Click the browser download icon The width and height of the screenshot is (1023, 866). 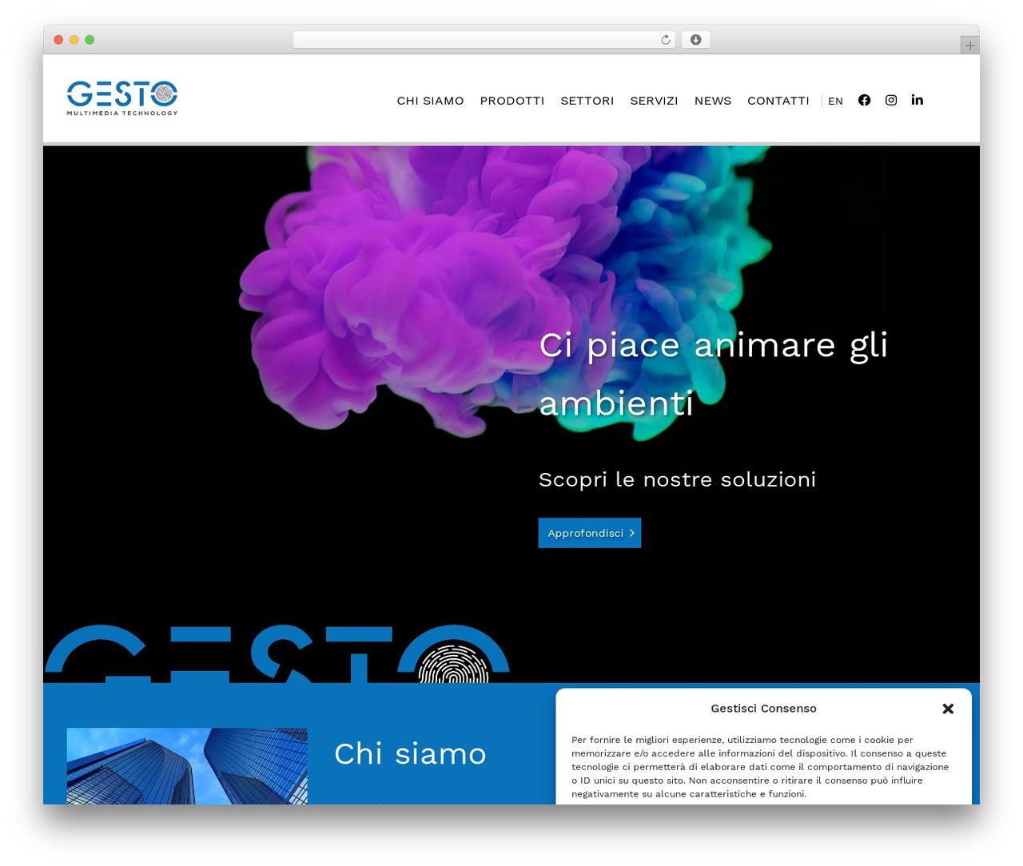(x=696, y=40)
